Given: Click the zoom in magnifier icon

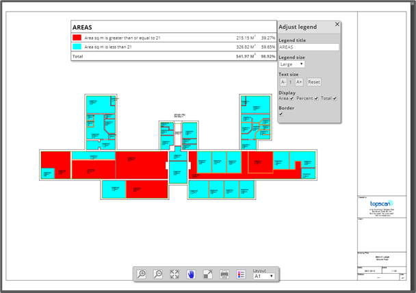Looking at the screenshot, I should click(x=142, y=274).
